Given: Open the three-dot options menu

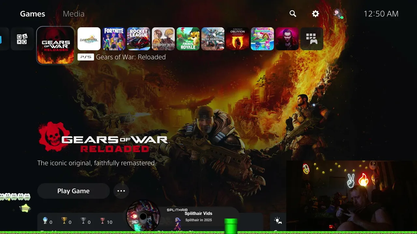Looking at the screenshot, I should click(x=121, y=191).
